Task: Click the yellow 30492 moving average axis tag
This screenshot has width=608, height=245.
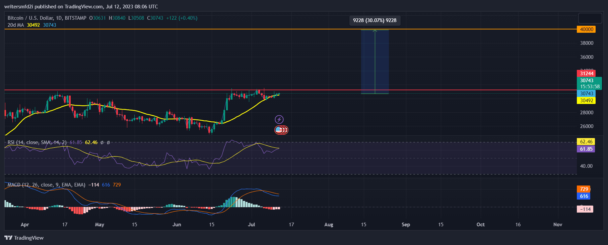Action: (x=586, y=101)
